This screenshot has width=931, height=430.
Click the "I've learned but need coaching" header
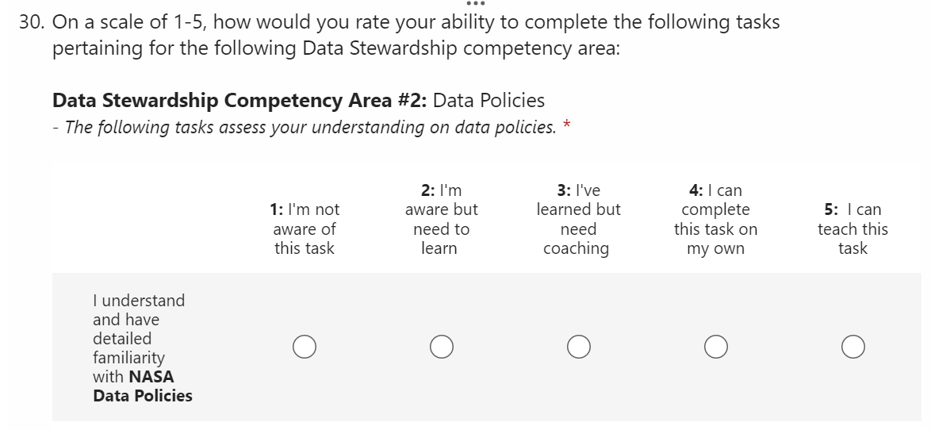click(x=578, y=219)
